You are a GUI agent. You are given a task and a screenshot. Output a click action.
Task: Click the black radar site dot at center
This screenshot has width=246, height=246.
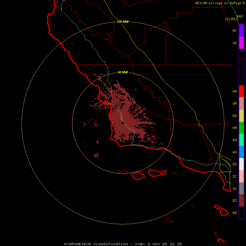pos(123,123)
